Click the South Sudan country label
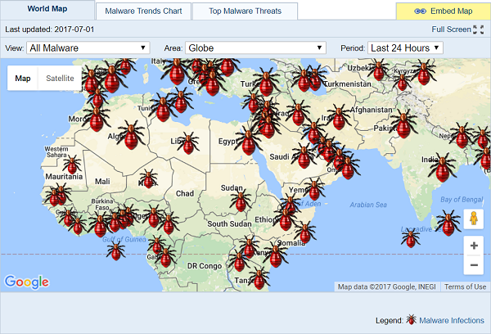491x334 pixels. click(x=229, y=224)
